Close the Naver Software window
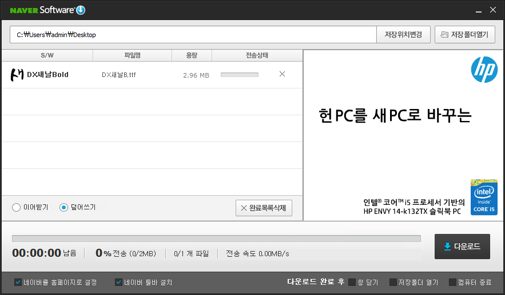 point(493,10)
